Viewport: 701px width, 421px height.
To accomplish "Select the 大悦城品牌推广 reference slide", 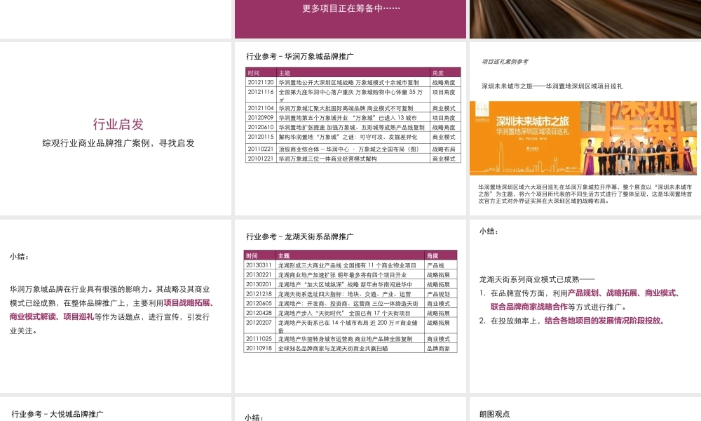I will pos(116,409).
